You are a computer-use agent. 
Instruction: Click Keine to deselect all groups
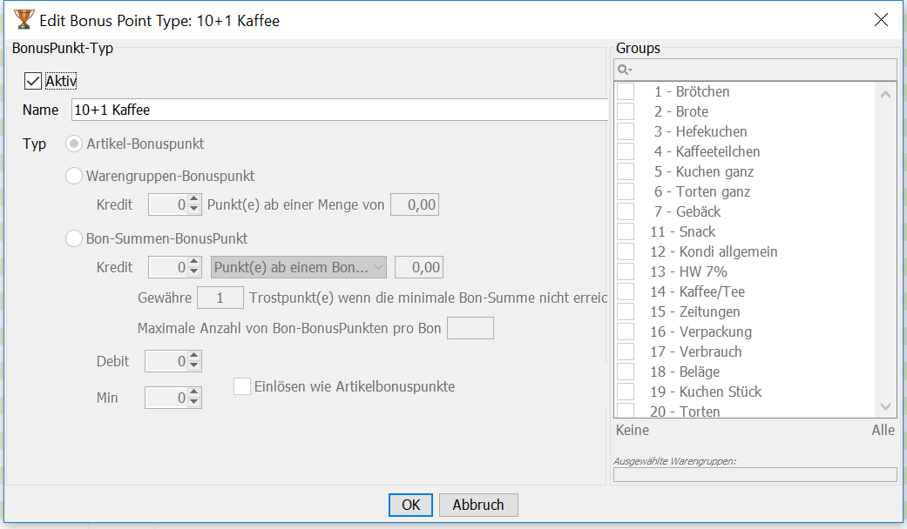pos(632,430)
